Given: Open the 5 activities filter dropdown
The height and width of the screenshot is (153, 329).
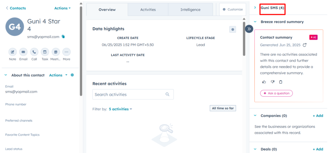Looking at the screenshot, I should click(x=120, y=109).
